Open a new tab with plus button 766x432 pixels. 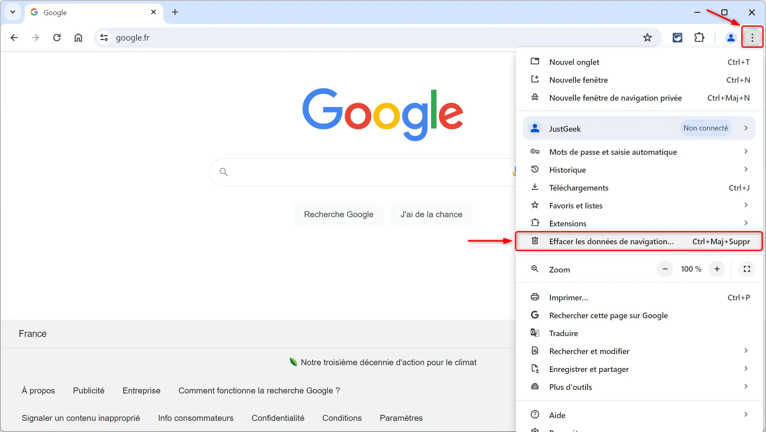[175, 12]
